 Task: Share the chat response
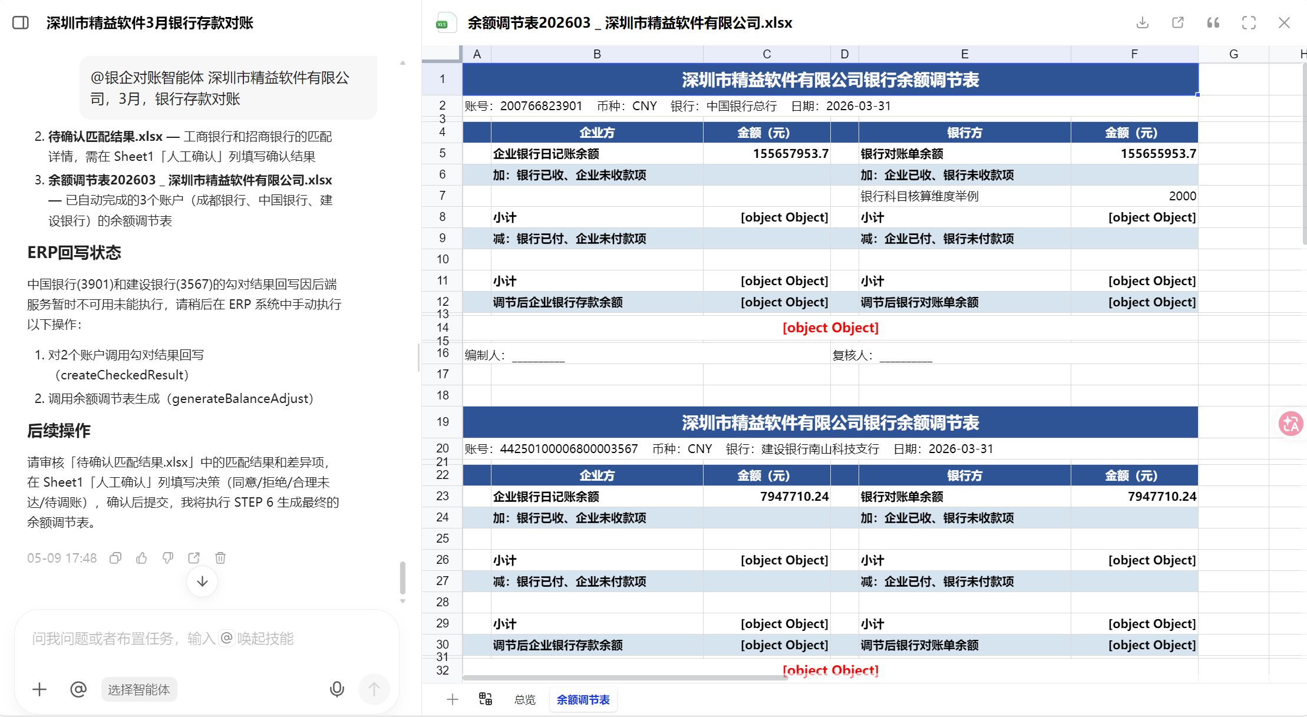pos(194,558)
